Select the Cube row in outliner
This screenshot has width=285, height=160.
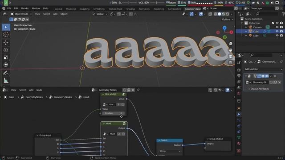(x=260, y=32)
